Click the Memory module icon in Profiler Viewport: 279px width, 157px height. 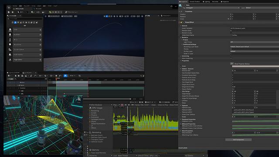pyautogui.click(x=90, y=150)
